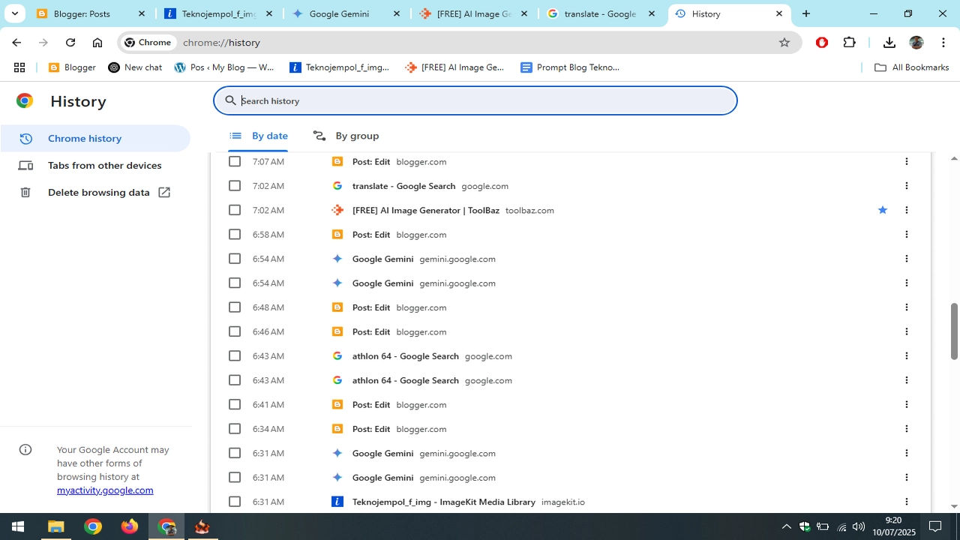Image resolution: width=960 pixels, height=540 pixels.
Task: Open Firefox from the taskbar
Action: [x=130, y=526]
